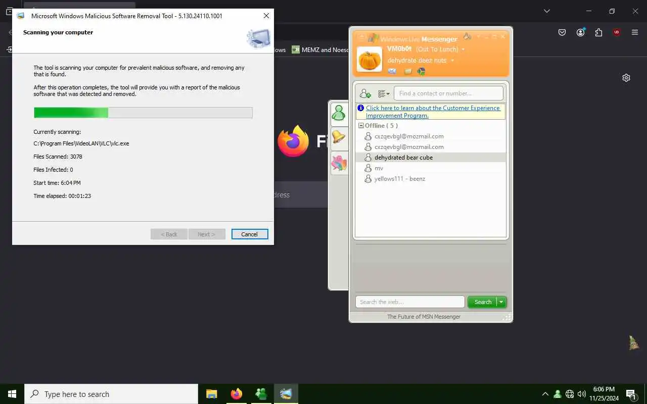Open the Firefox list all tabs chevron
Image resolution: width=647 pixels, height=404 pixels.
546,11
